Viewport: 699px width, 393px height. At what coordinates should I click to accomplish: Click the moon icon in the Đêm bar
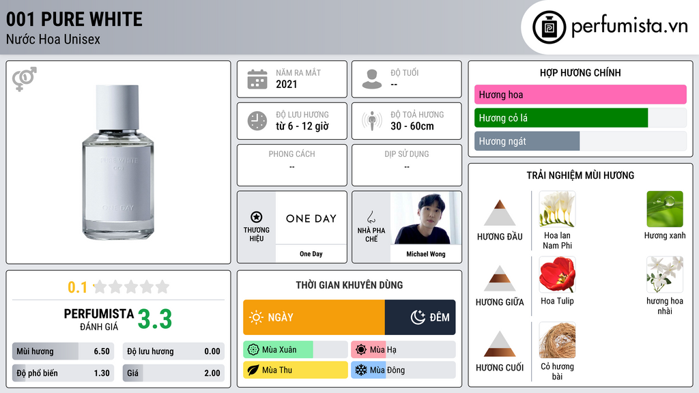click(418, 317)
